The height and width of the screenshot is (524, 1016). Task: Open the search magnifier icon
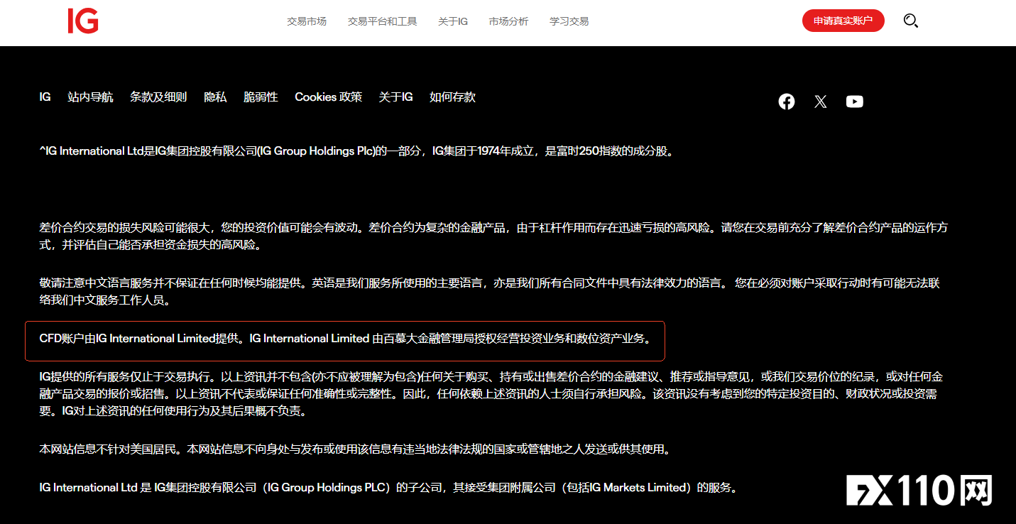(910, 21)
